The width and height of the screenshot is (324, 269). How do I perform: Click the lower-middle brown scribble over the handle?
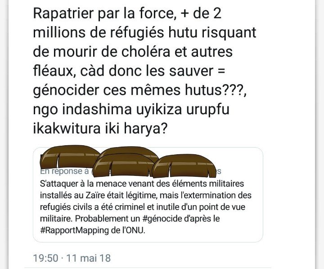pyautogui.click(x=124, y=165)
